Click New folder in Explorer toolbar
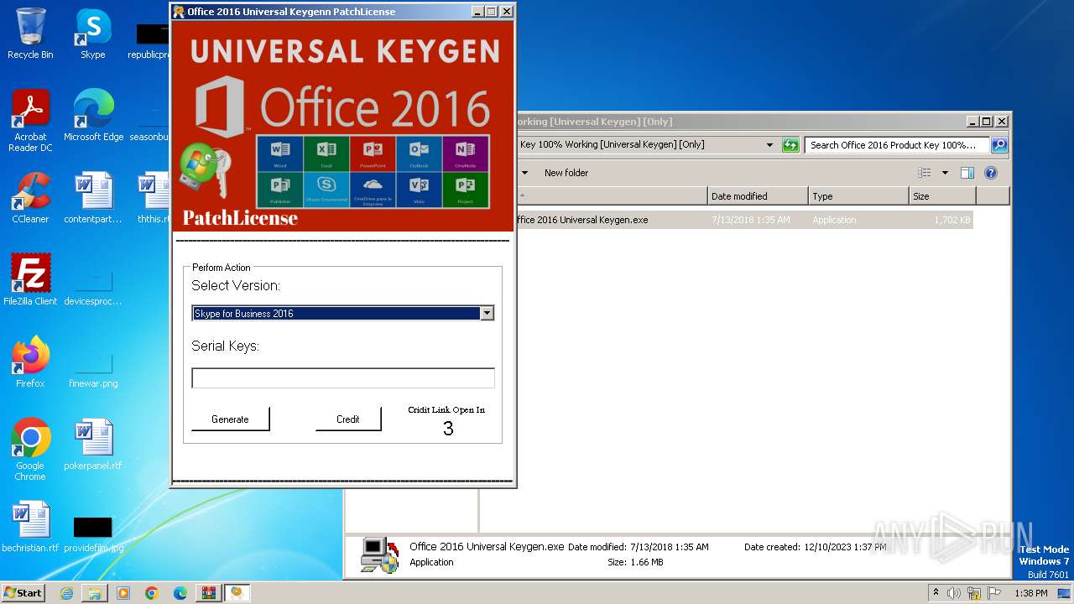Image resolution: width=1074 pixels, height=604 pixels. pos(566,173)
